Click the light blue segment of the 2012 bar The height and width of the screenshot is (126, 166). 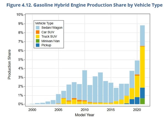[95, 89]
